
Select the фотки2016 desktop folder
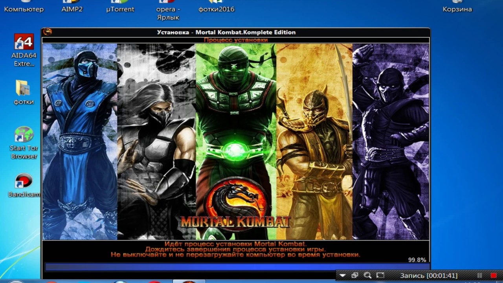coord(216,6)
